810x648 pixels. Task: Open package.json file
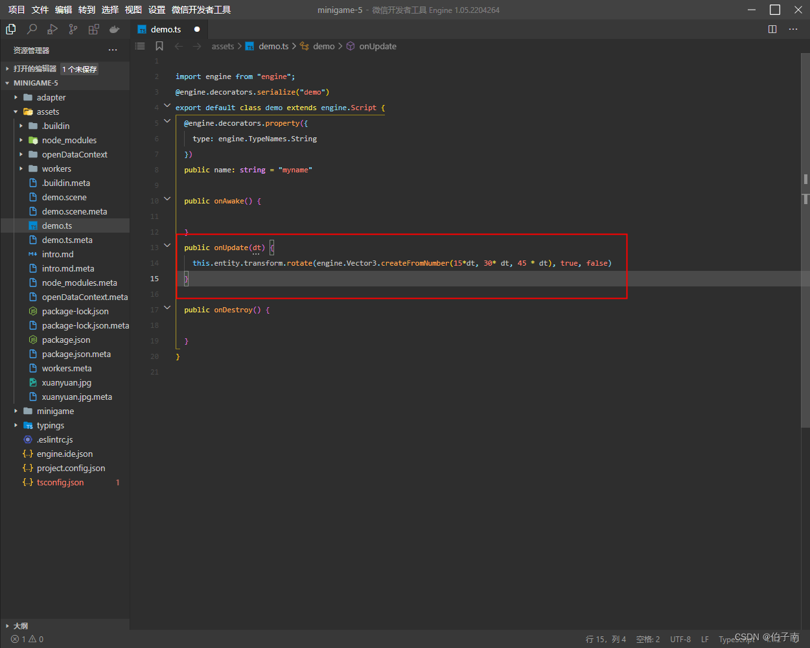pyautogui.click(x=65, y=340)
